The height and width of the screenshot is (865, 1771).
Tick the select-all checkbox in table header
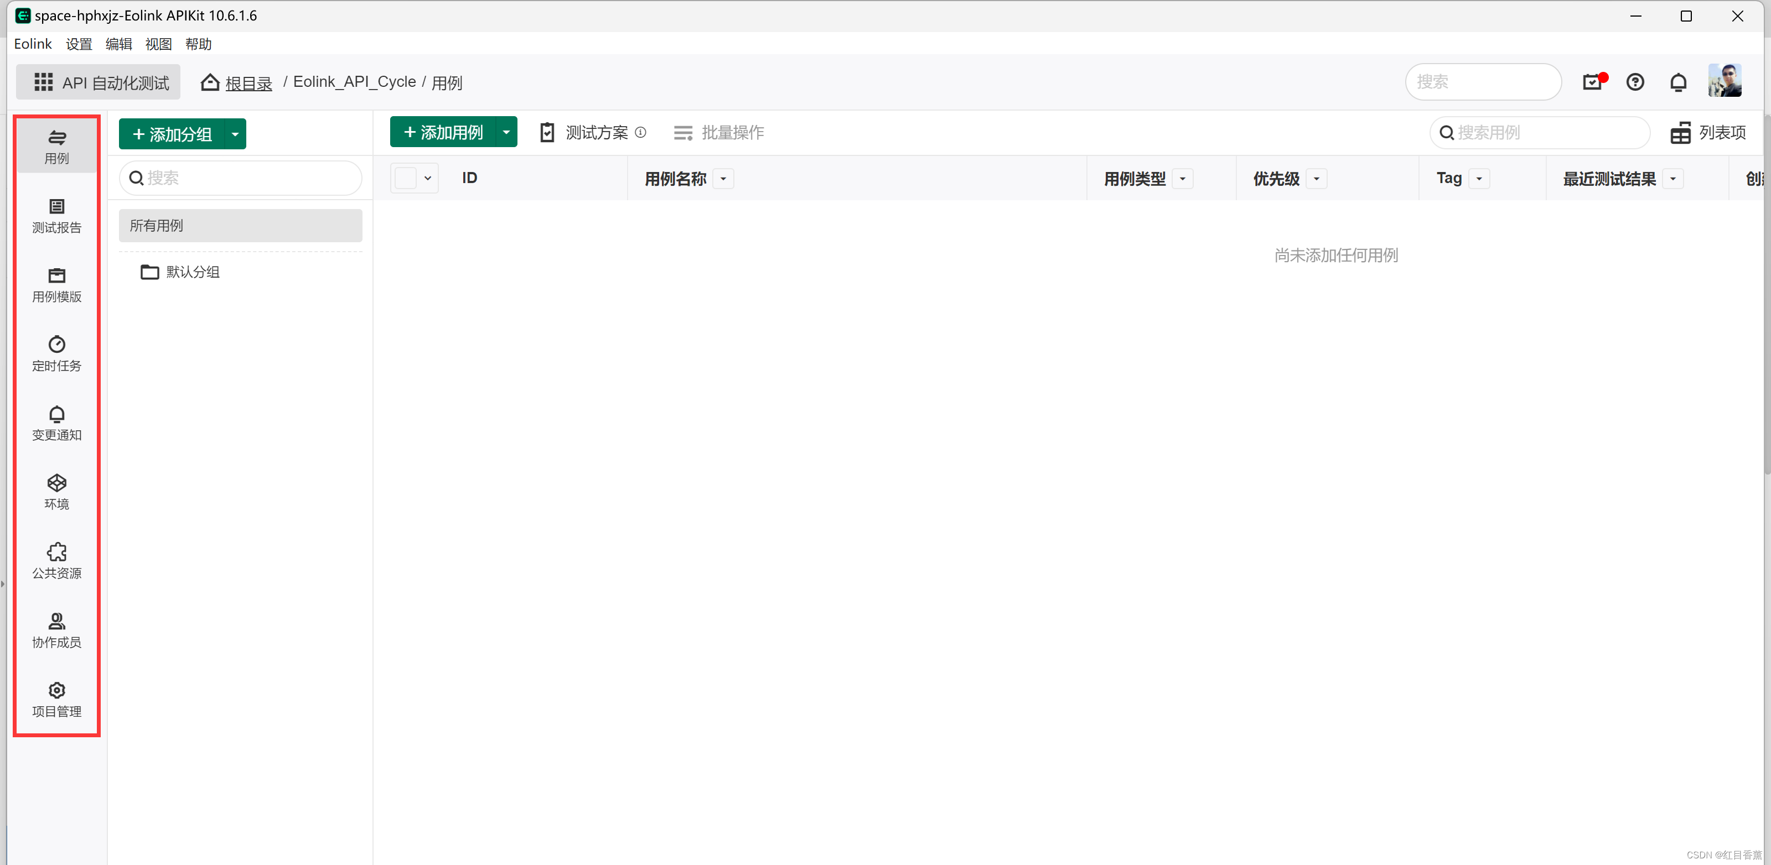click(x=406, y=179)
